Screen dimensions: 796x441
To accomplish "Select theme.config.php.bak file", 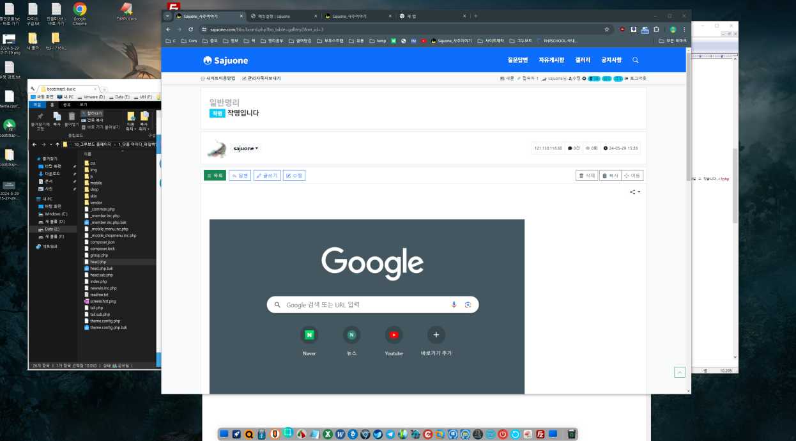I will click(x=108, y=327).
